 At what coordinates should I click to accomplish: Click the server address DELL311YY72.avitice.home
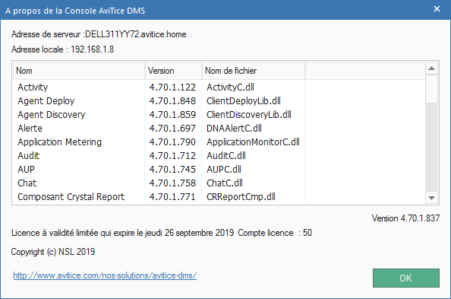pos(136,34)
